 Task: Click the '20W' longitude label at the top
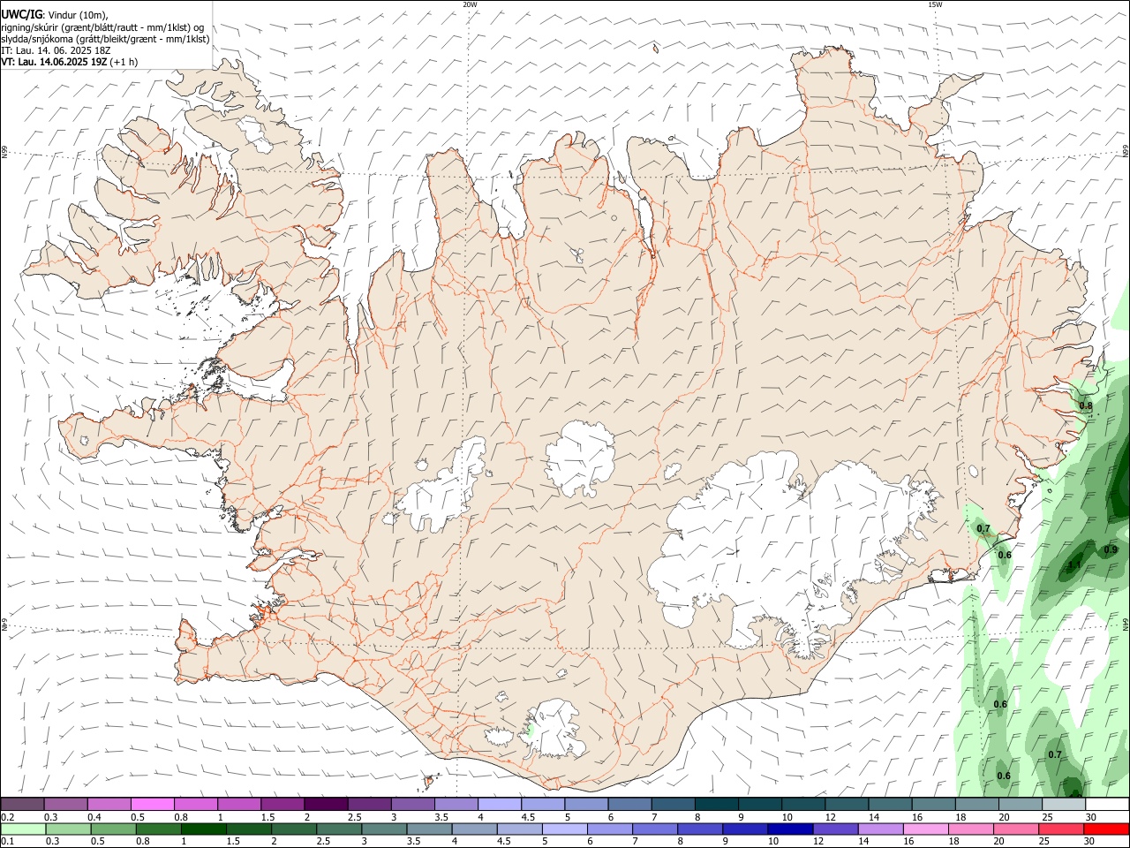pyautogui.click(x=470, y=4)
